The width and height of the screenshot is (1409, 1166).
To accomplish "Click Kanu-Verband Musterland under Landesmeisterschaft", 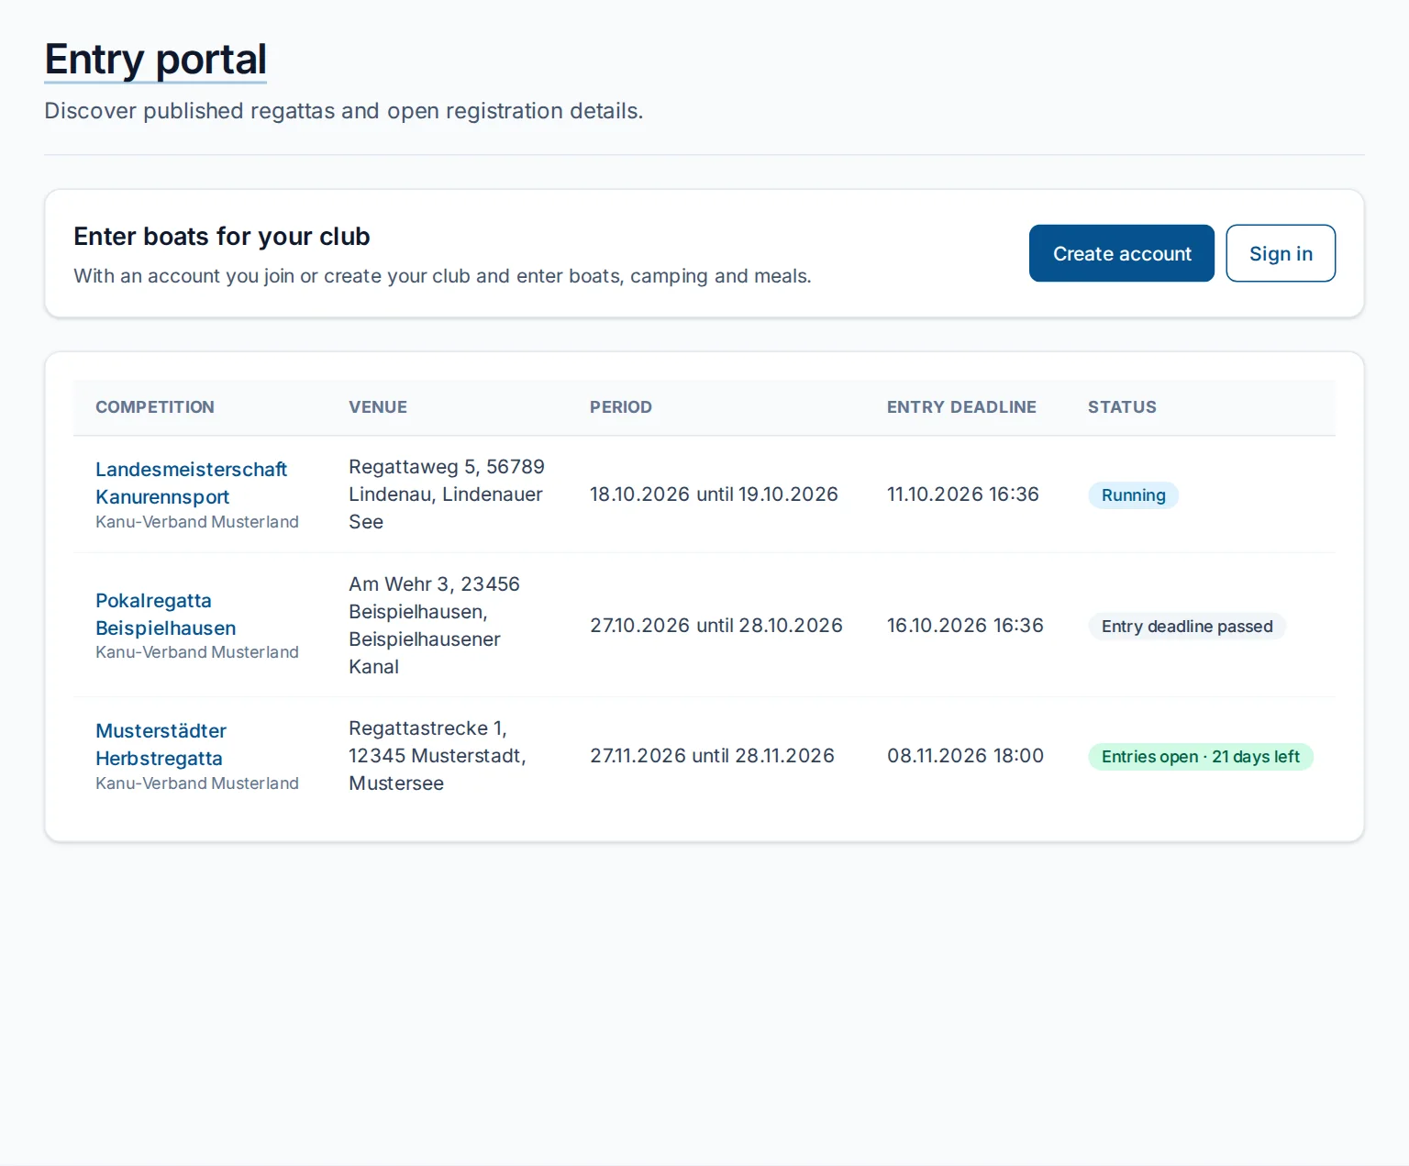I will tap(197, 522).
